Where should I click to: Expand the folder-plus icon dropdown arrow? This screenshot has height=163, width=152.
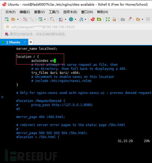[x=142, y=19]
